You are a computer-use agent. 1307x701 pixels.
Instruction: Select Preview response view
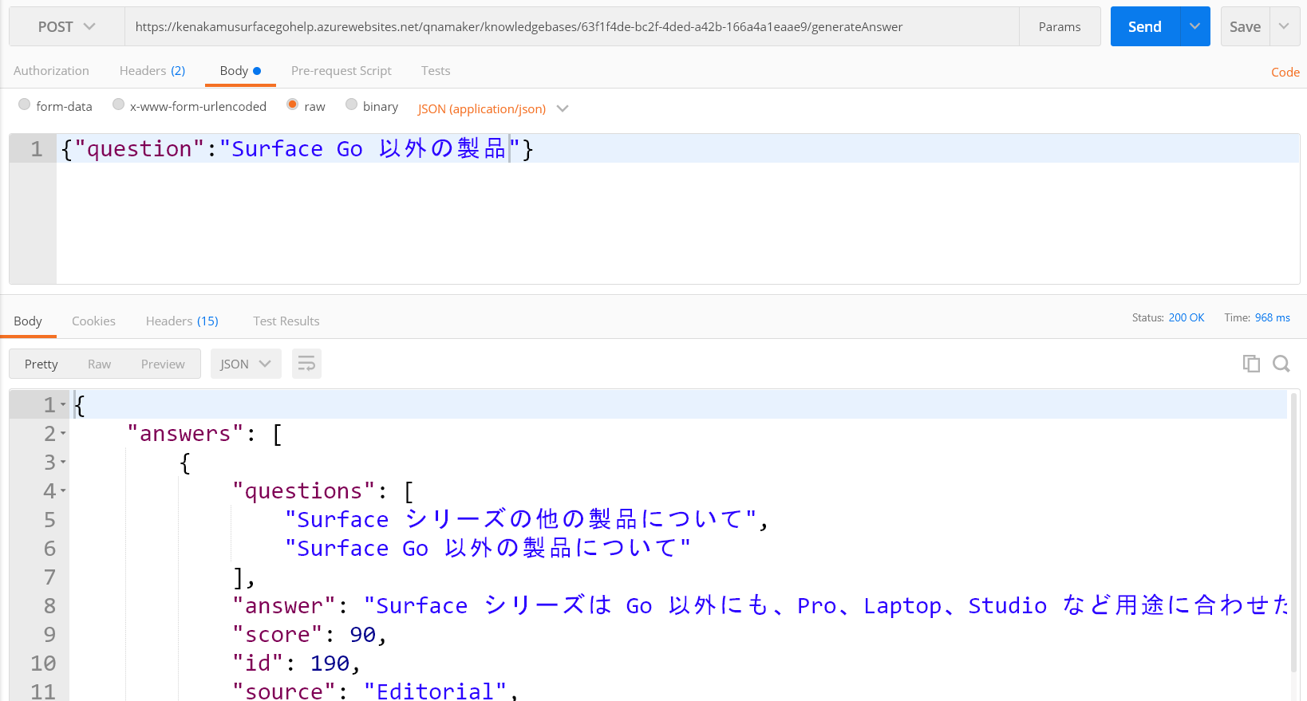163,364
